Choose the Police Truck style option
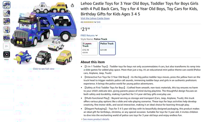This screenshot has width=204, height=122. point(107,48)
